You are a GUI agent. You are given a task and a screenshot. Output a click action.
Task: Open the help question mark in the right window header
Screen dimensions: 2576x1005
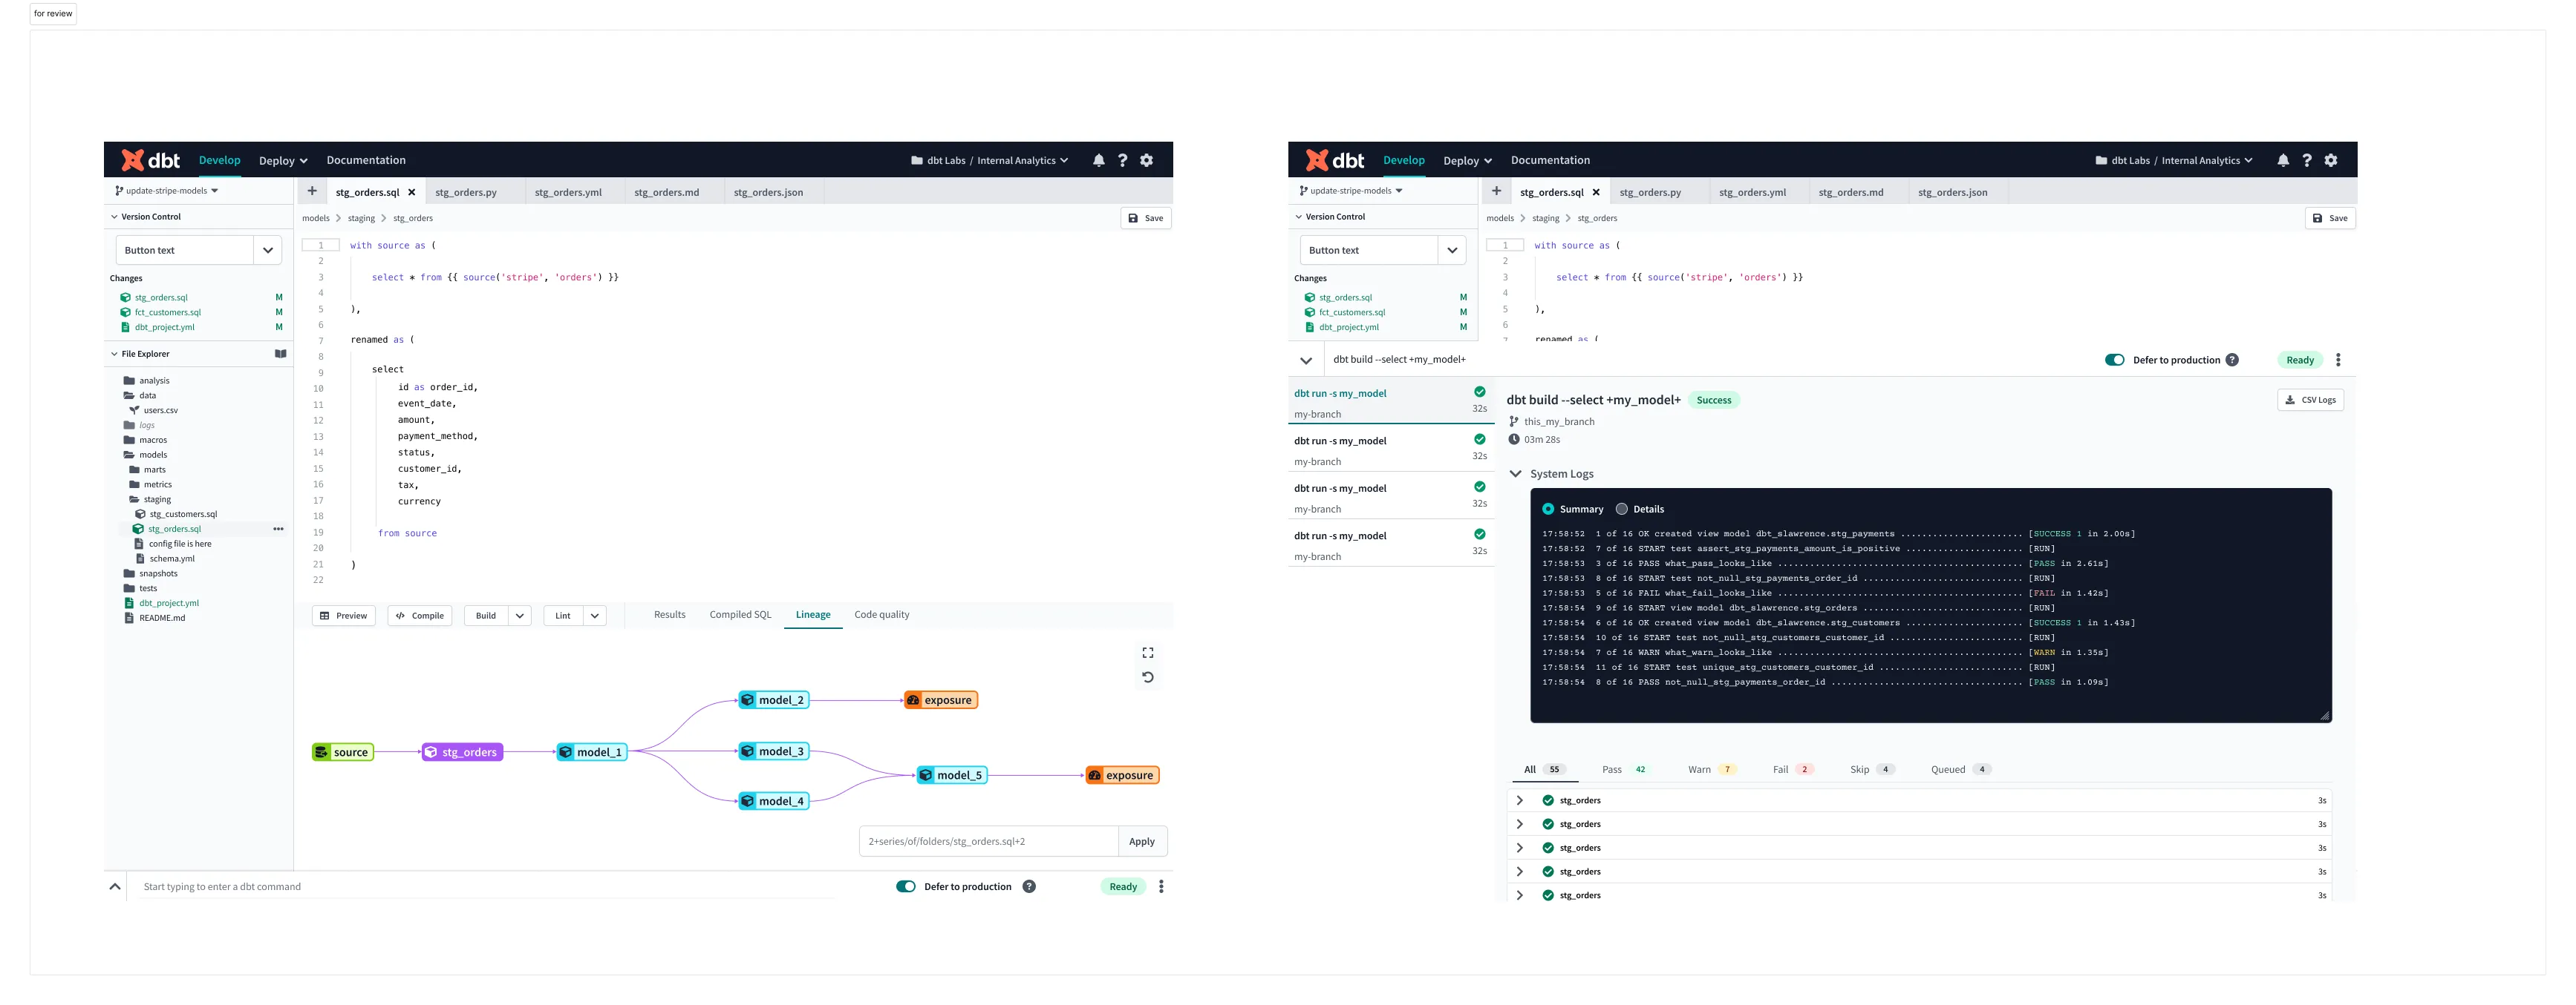pos(2306,160)
